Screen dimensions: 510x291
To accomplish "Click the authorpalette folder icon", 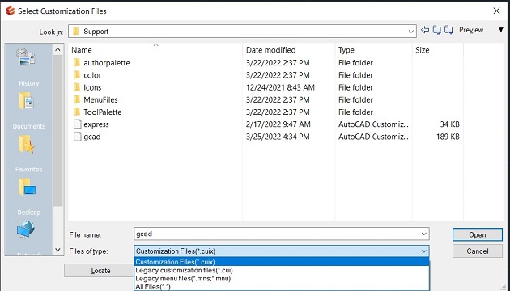I will 77,63.
